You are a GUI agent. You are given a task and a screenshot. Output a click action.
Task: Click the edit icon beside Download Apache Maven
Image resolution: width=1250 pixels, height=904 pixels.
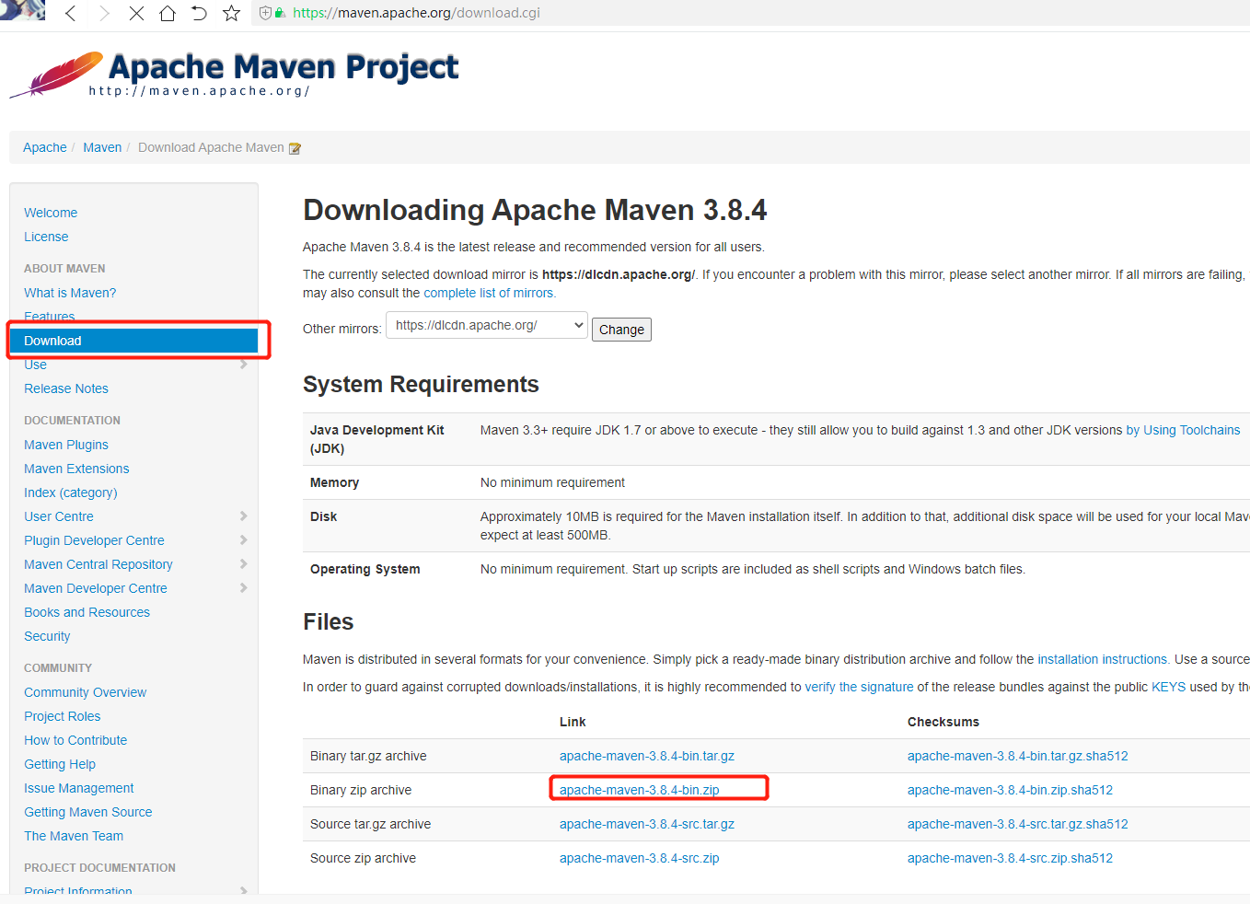point(295,148)
